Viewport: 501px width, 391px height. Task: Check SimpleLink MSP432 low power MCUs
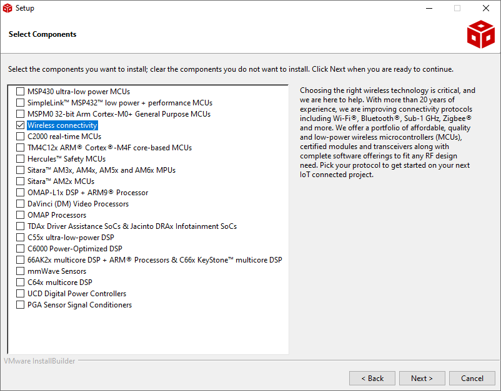tap(21, 102)
